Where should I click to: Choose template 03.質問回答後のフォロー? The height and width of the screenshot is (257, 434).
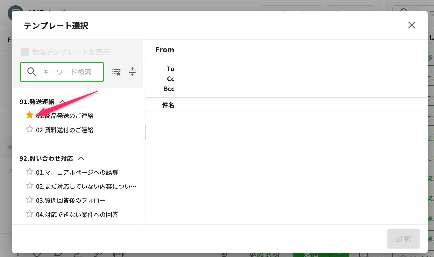coord(71,200)
